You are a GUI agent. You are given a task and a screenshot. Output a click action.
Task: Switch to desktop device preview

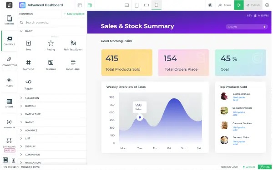click(x=127, y=5)
